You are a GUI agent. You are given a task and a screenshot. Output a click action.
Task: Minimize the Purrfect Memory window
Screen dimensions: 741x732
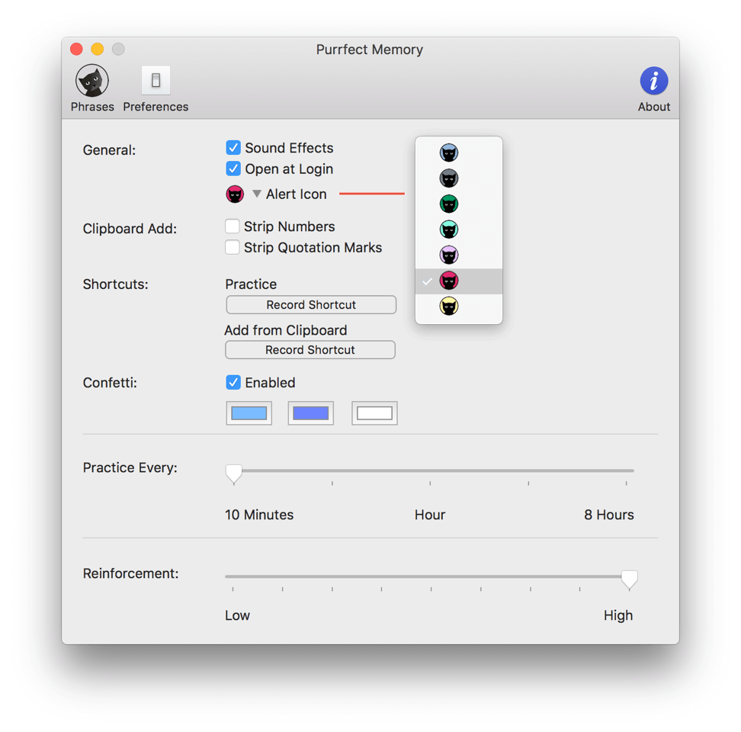pos(98,49)
